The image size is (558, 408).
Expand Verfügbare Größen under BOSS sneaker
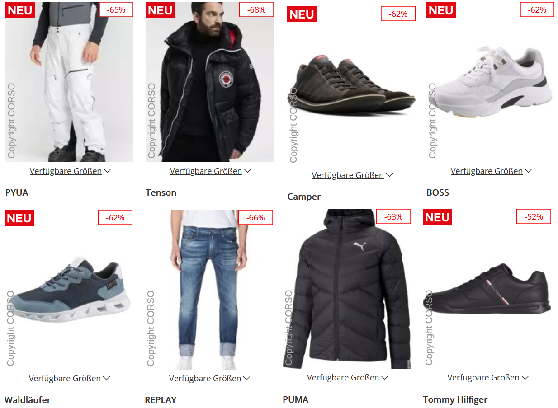tap(491, 171)
